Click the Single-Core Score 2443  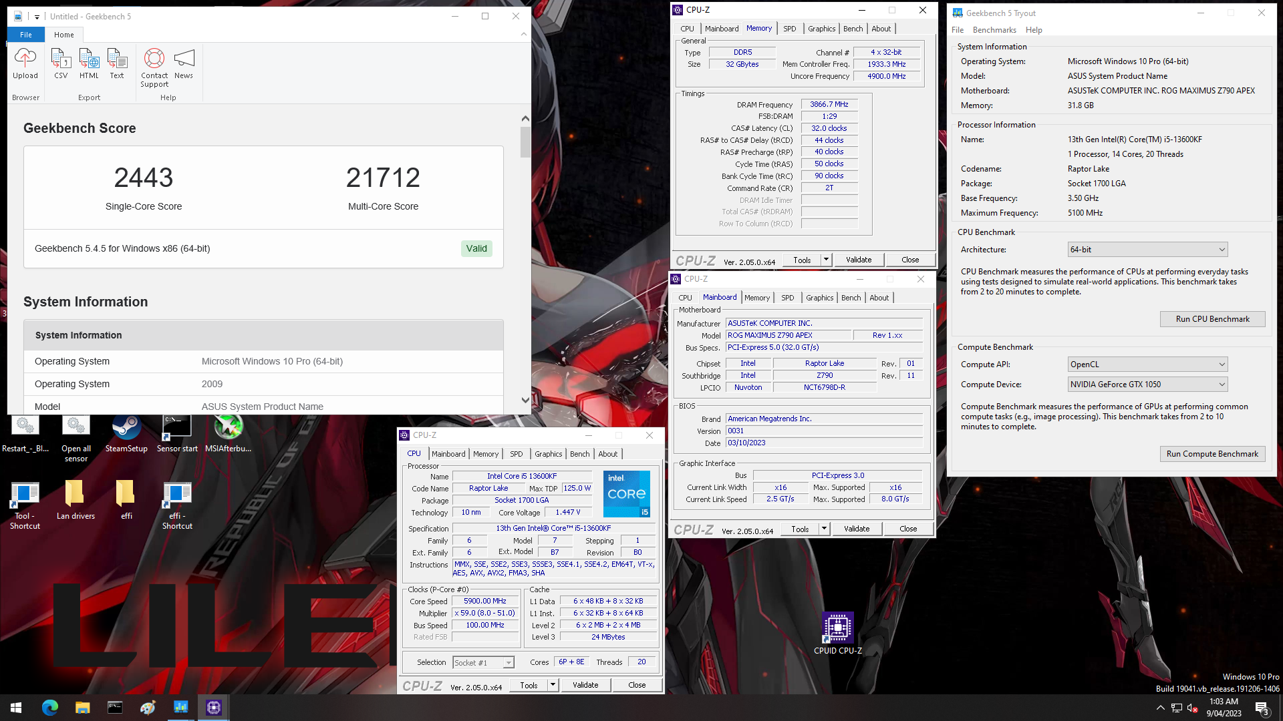(x=144, y=178)
